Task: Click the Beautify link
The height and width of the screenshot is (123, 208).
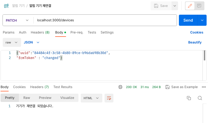Action: pos(195,42)
